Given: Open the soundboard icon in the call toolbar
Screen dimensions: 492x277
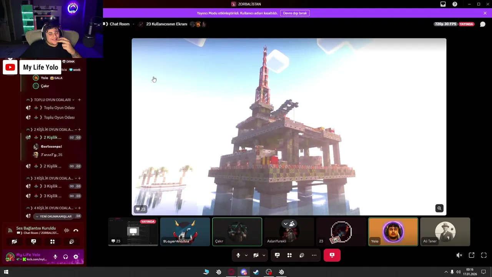Looking at the screenshot, I should pyautogui.click(x=302, y=255).
